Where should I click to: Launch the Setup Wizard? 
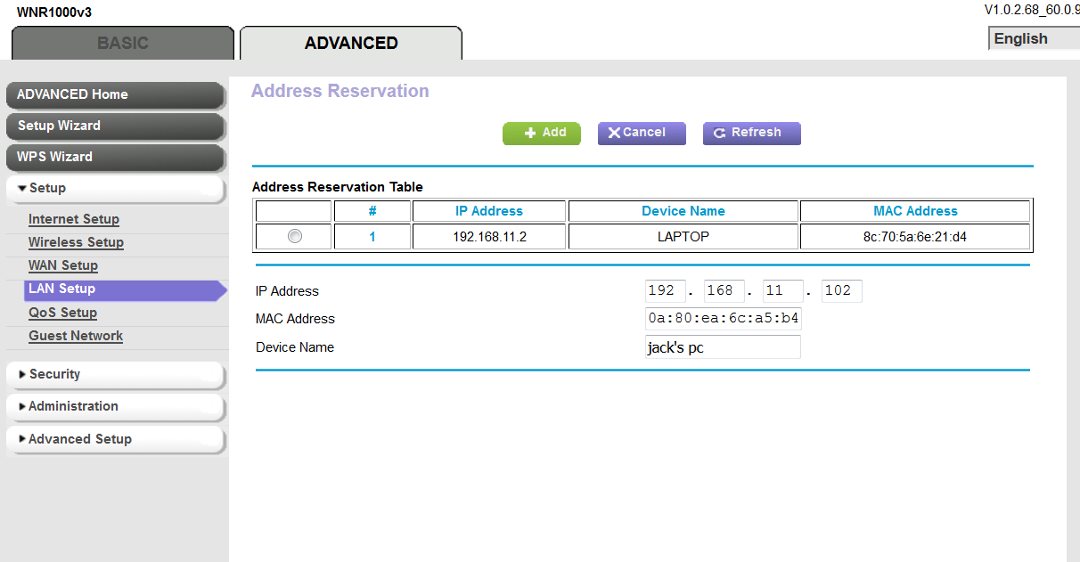(x=114, y=126)
